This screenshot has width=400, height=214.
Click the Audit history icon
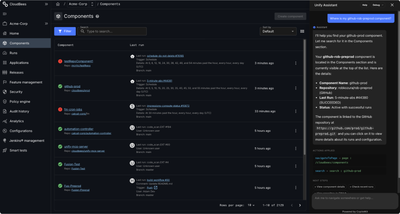pyautogui.click(x=4, y=111)
